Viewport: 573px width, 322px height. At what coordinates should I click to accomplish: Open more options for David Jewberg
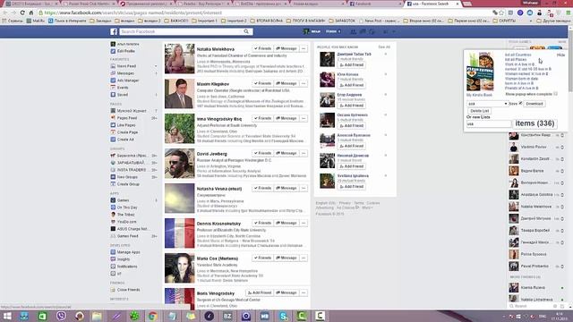304,153
